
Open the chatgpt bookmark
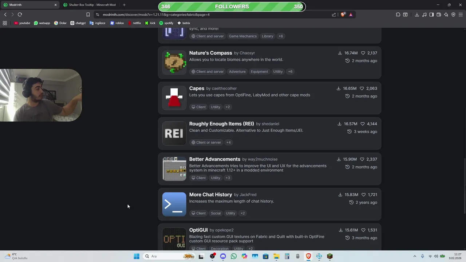point(78,23)
